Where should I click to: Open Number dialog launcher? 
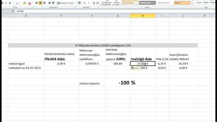pyautogui.click(x=98, y=7)
